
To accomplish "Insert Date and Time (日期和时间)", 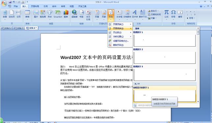I will (154, 14).
